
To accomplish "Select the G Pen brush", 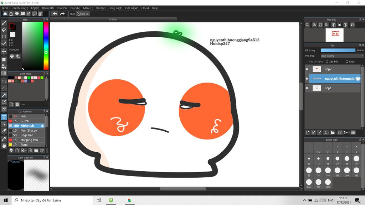I will pos(26,121).
